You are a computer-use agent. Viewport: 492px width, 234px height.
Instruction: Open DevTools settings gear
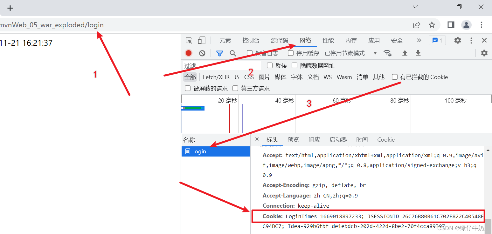(457, 40)
